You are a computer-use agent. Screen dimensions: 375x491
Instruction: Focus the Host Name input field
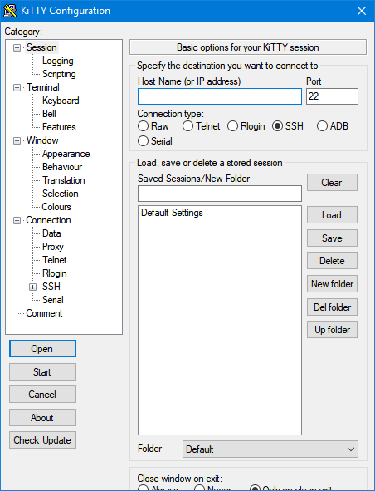[x=220, y=96]
